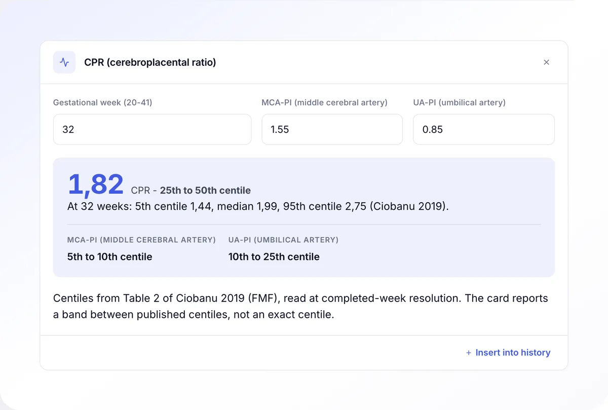Viewport: 608px width, 410px height.
Task: Click the uppercase "MCA-PI (MIDDLE CEREBRAL ARTERY)" result heading
Action: pyautogui.click(x=142, y=240)
